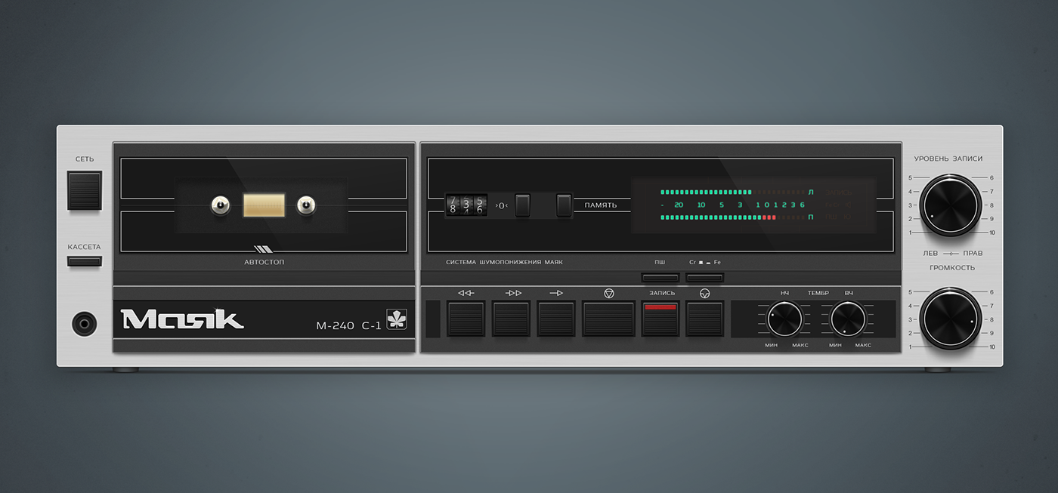Click the АВТОСТОП stripe indicator
The width and height of the screenshot is (1058, 493).
click(x=263, y=249)
